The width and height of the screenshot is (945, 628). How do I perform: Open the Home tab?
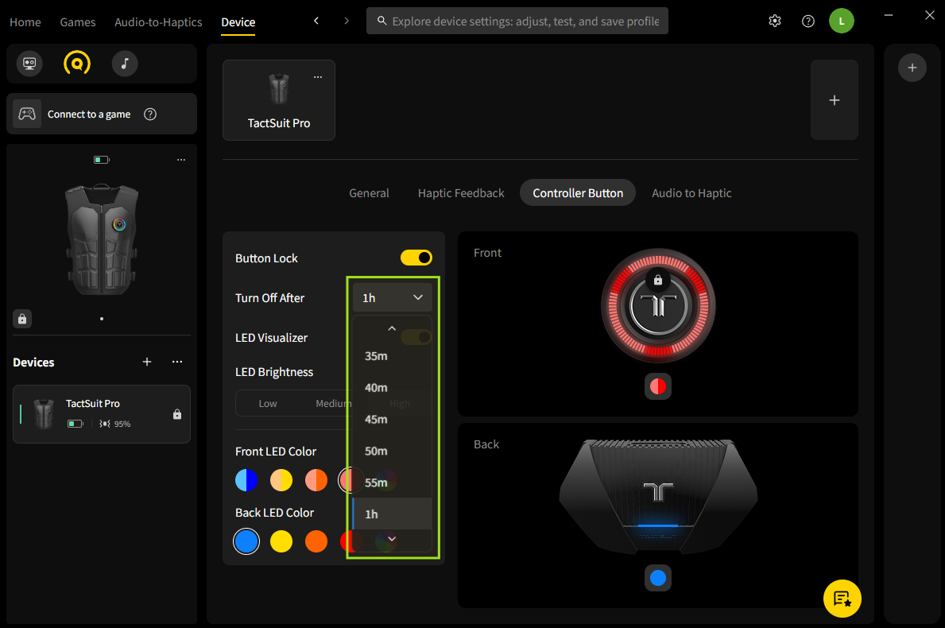(x=25, y=21)
